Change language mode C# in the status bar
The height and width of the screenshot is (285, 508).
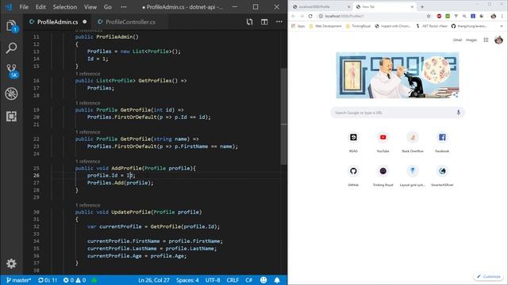248,280
